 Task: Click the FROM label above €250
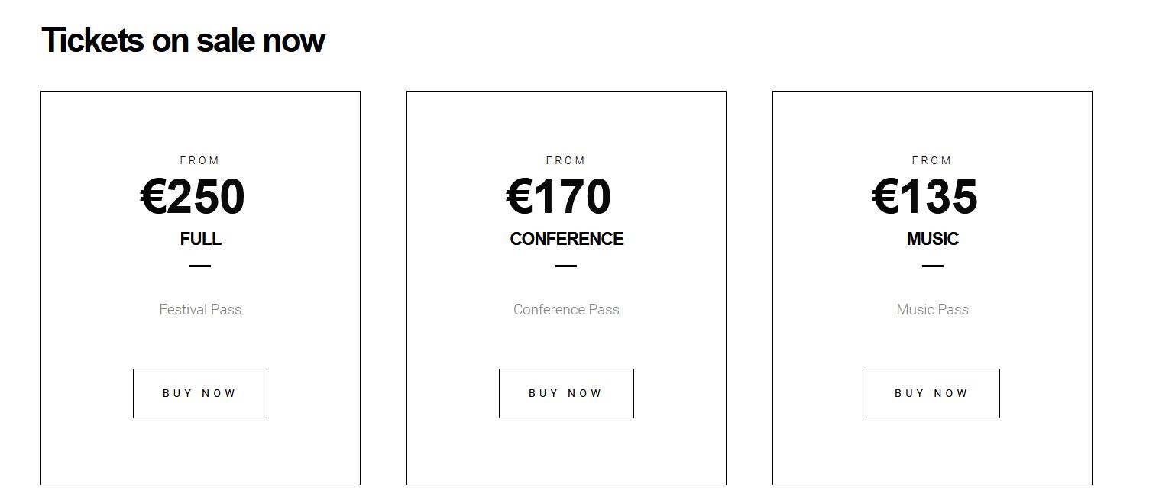pyautogui.click(x=200, y=160)
